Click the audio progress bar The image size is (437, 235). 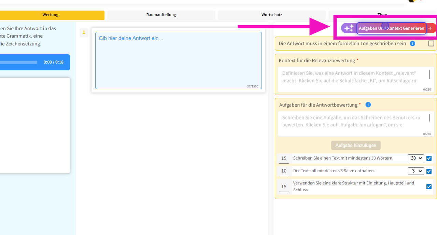coord(19,63)
